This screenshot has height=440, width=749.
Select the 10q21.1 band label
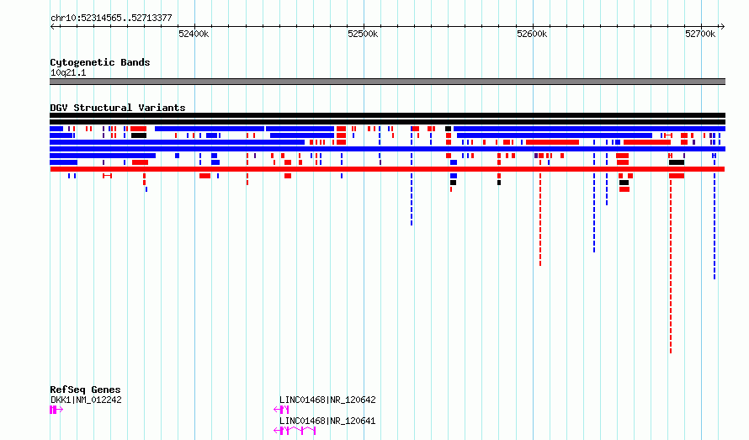(x=68, y=72)
